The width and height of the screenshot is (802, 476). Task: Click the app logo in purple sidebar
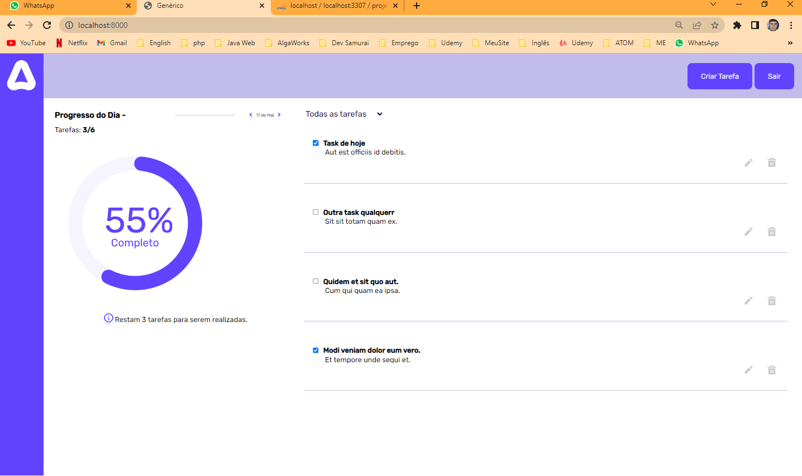(x=21, y=75)
